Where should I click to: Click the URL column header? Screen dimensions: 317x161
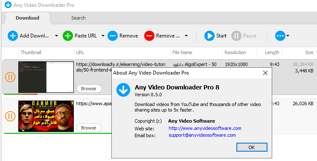click(x=80, y=52)
